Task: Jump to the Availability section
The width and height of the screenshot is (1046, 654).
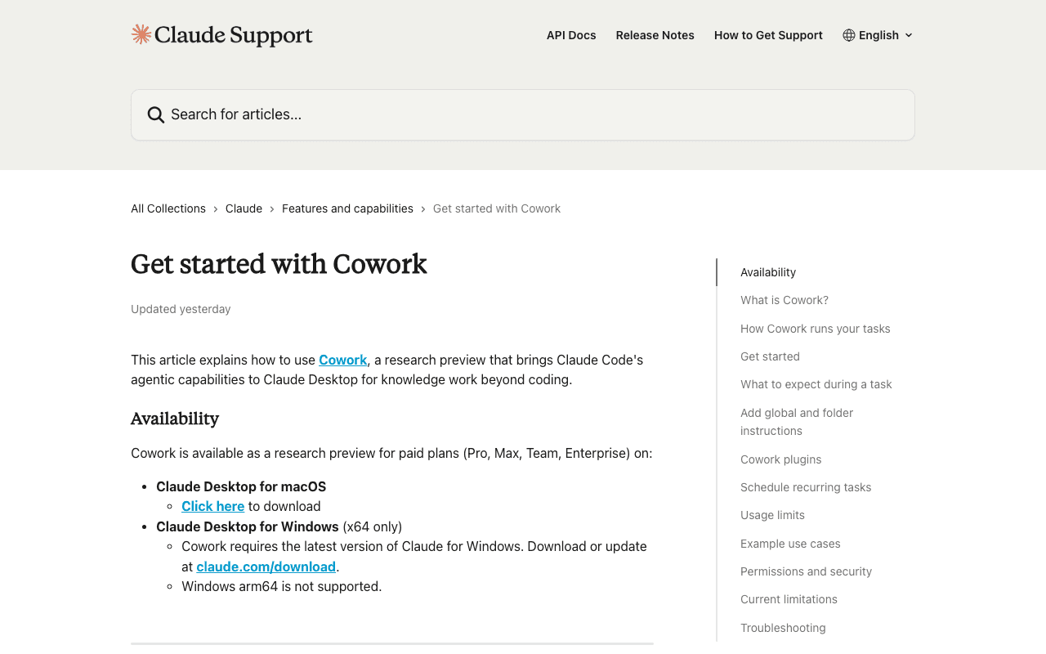Action: (767, 271)
